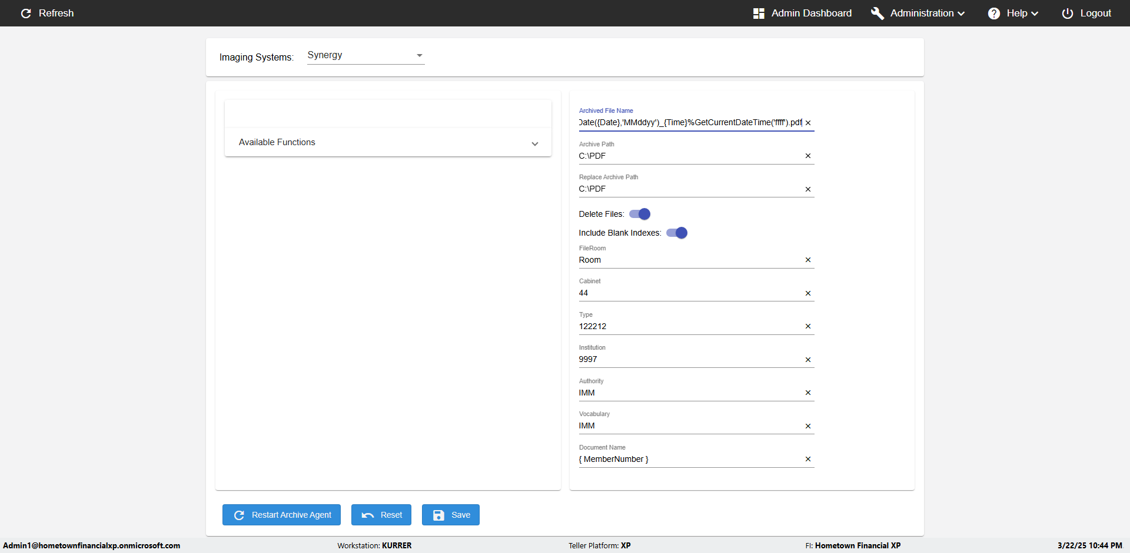Clear the Archived File Name field
Screen dimensions: 1130x553
point(808,123)
